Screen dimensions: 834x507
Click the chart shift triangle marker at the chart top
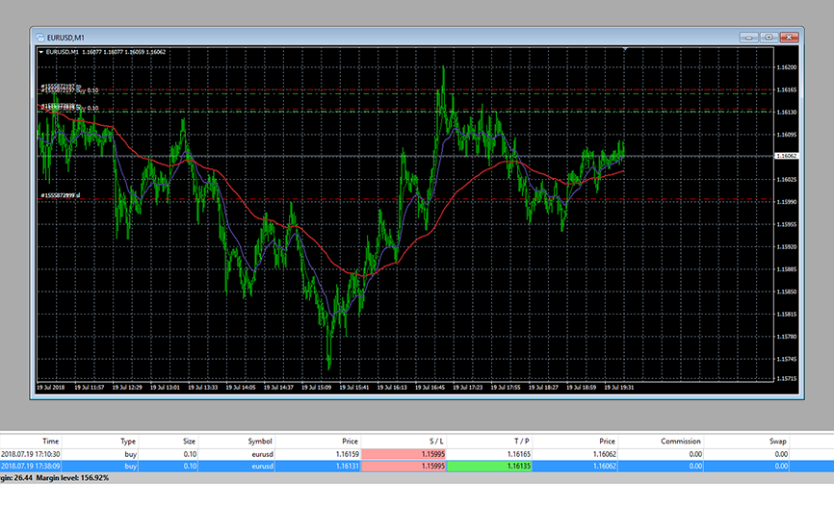(626, 49)
